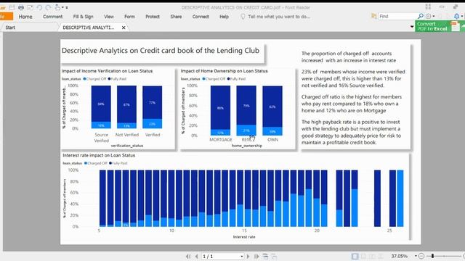Select single page view mode icon
Image resolution: width=465 pixels, height=261 pixels.
355,256
